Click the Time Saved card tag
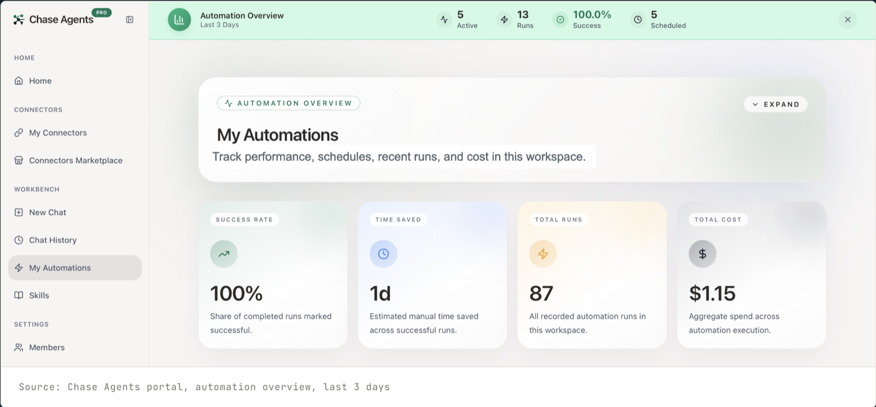Image resolution: width=876 pixels, height=407 pixels. [x=398, y=219]
